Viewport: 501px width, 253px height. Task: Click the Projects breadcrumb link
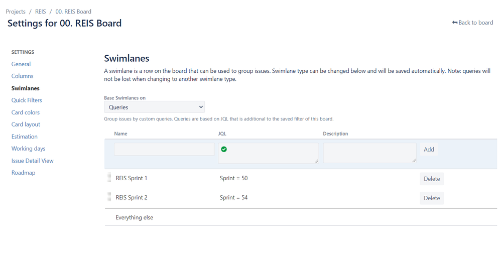(16, 12)
